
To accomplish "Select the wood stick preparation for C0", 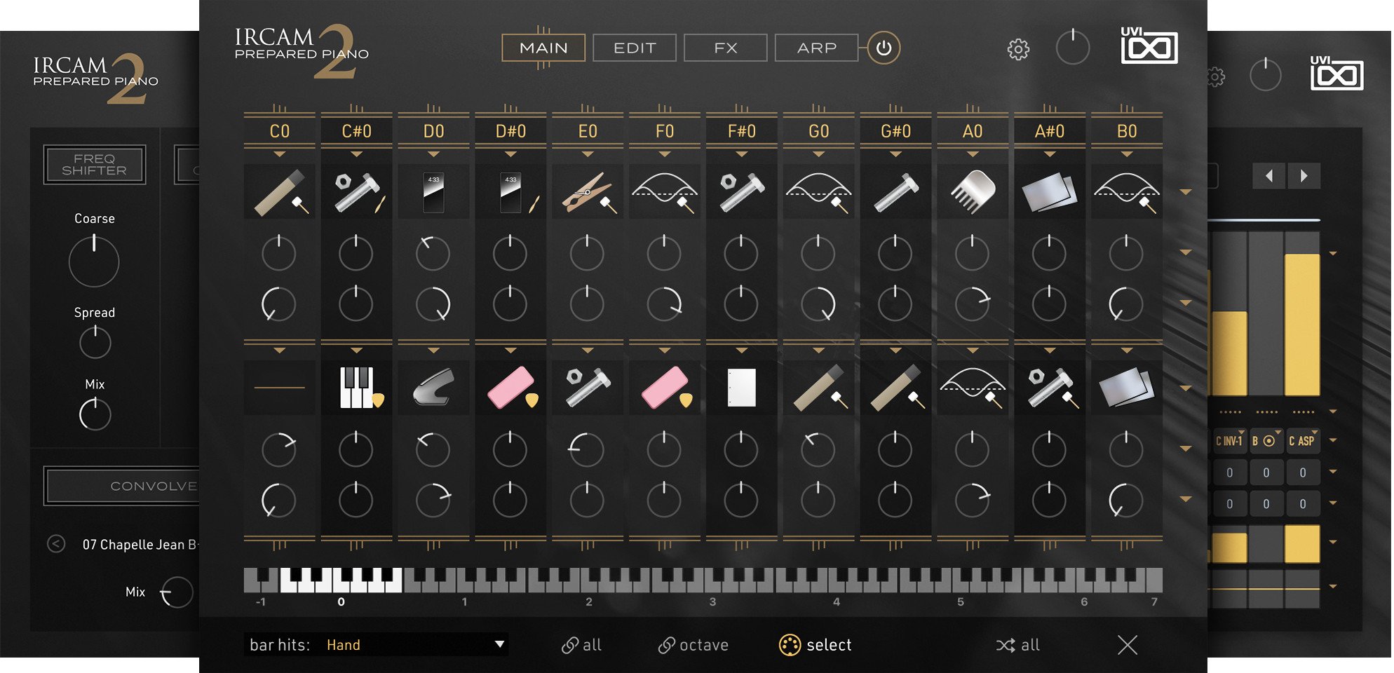I will (x=279, y=192).
